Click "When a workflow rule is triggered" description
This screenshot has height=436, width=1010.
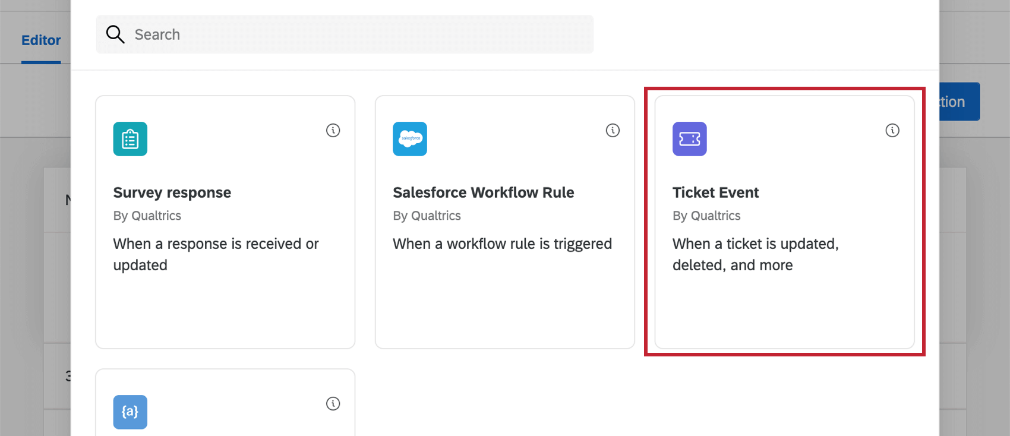coord(502,244)
